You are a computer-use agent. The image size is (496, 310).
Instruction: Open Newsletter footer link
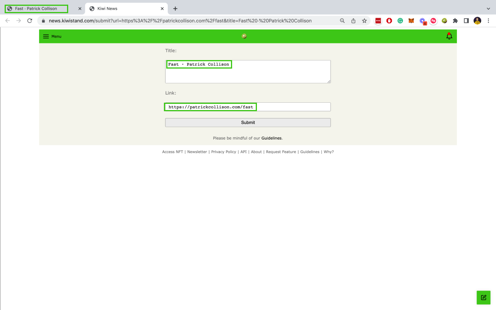(x=197, y=152)
